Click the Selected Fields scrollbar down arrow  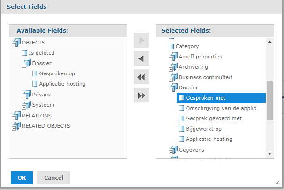coord(269,154)
